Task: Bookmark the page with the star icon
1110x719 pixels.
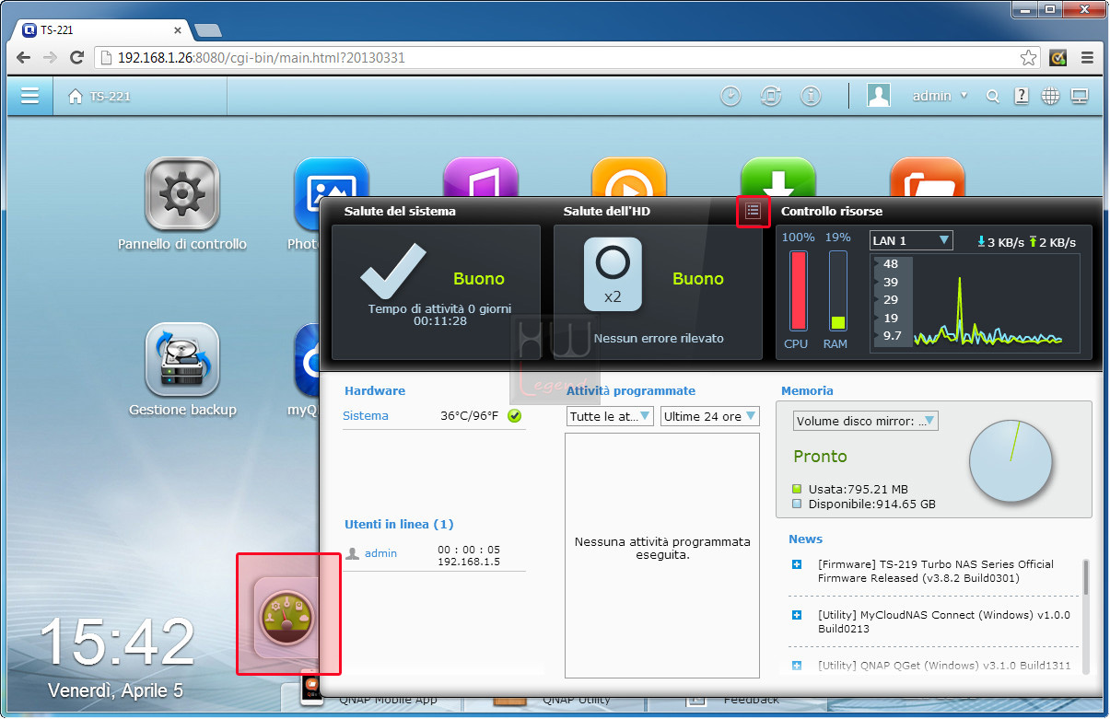Action: click(x=1028, y=58)
